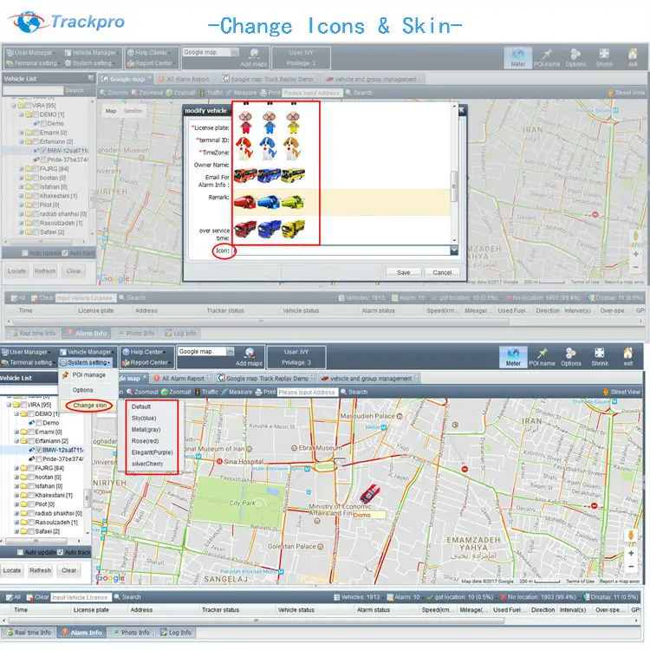Click Zoomall on the undimmed map toolbar
This screenshot has height=650, width=650.
(x=176, y=392)
